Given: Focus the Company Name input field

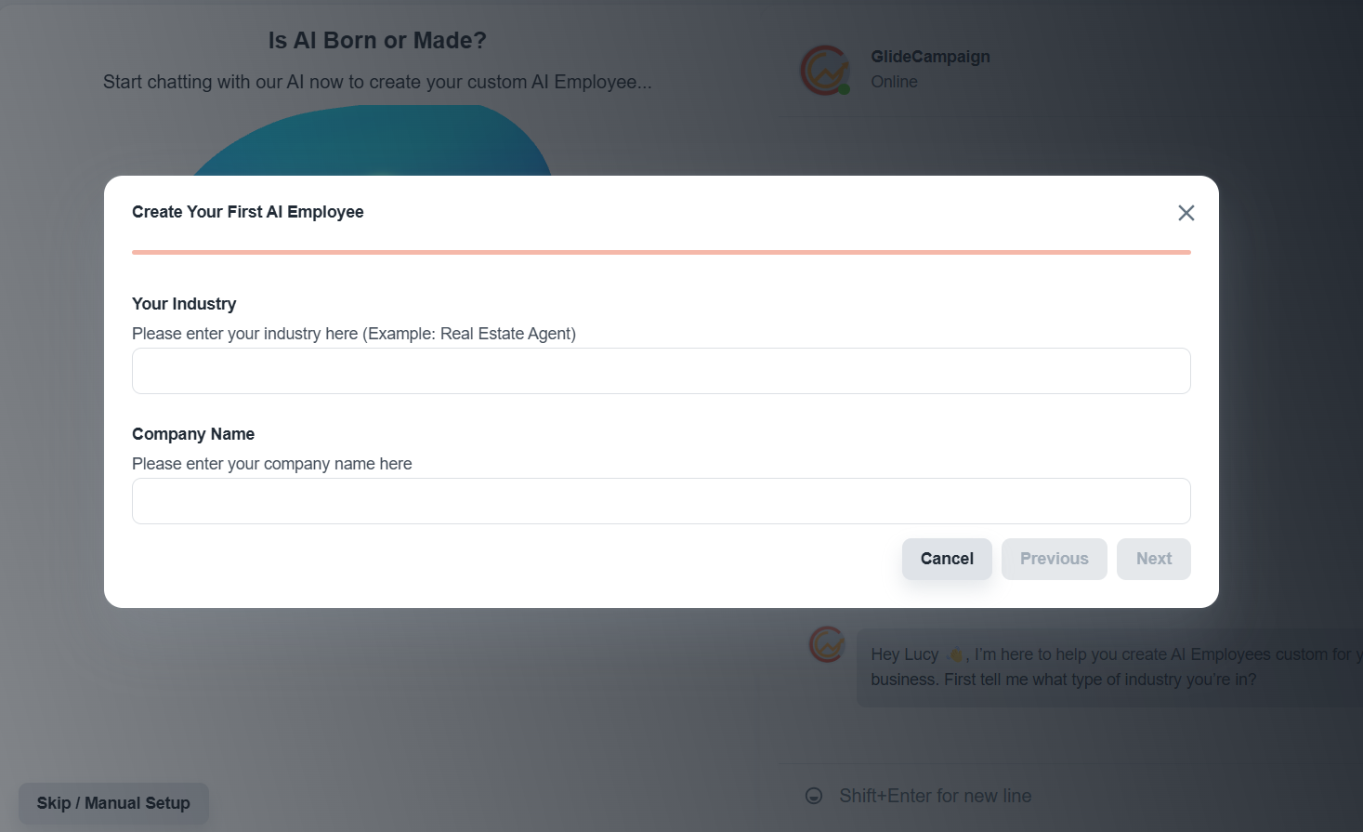Looking at the screenshot, I should click(x=661, y=501).
